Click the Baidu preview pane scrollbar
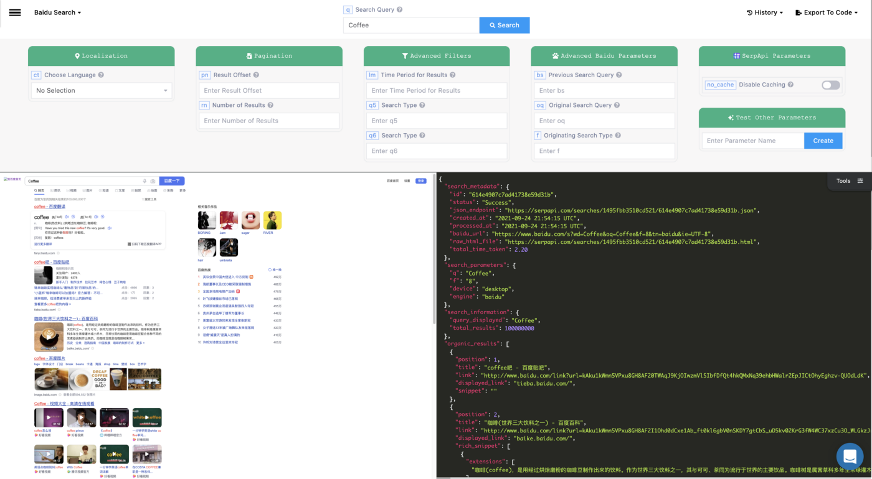The image size is (872, 479). (434, 249)
